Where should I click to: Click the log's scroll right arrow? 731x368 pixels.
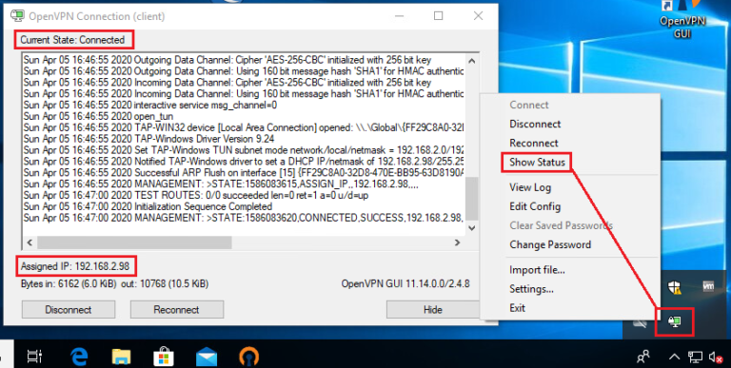pos(457,242)
